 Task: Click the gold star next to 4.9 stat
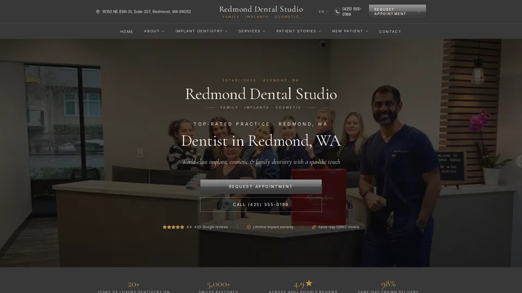(x=309, y=283)
